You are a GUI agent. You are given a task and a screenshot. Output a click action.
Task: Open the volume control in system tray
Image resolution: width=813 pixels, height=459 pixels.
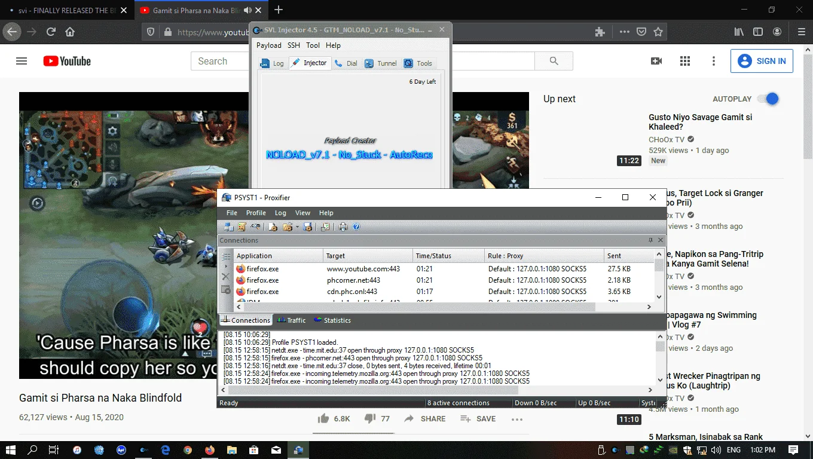click(716, 450)
